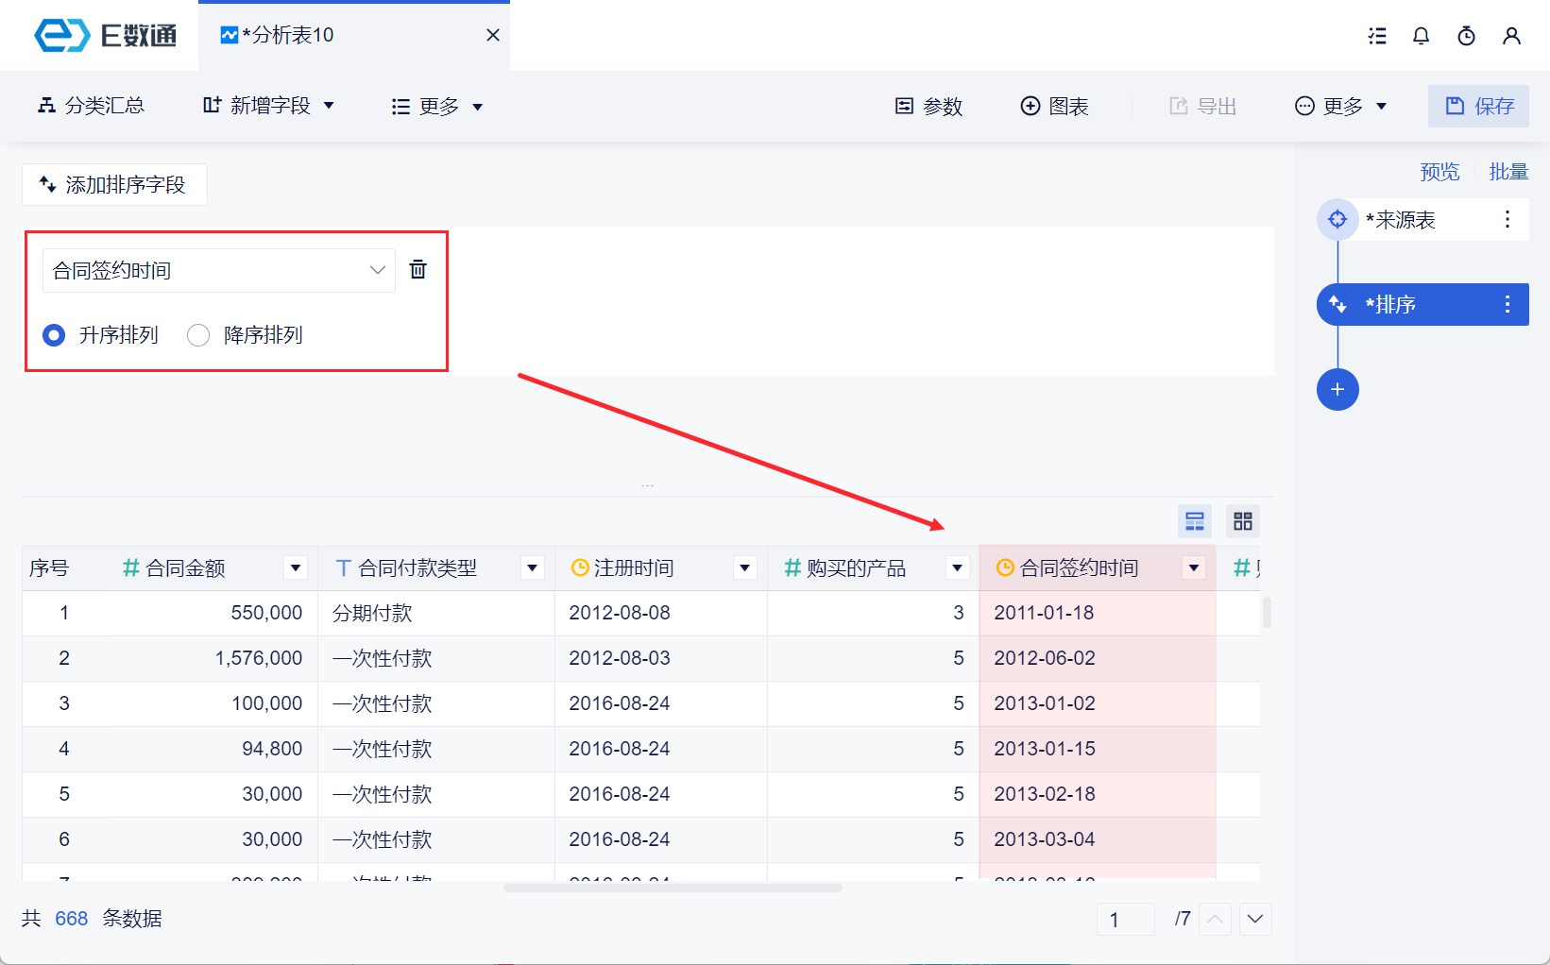
Task: Select the 来源表 step node
Action: (1422, 220)
